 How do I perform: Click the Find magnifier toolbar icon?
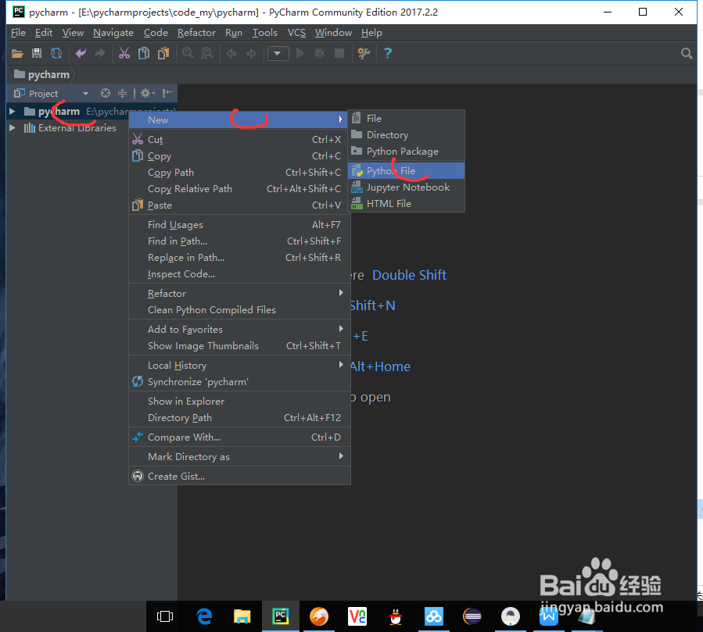188,54
